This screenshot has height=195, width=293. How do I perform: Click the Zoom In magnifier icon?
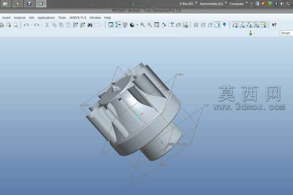click(143, 25)
